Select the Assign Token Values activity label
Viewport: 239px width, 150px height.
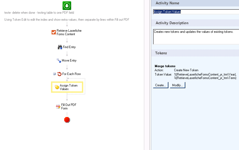pos(68,87)
